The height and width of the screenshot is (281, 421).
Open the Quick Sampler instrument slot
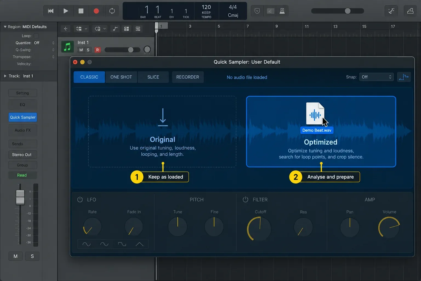pos(22,117)
